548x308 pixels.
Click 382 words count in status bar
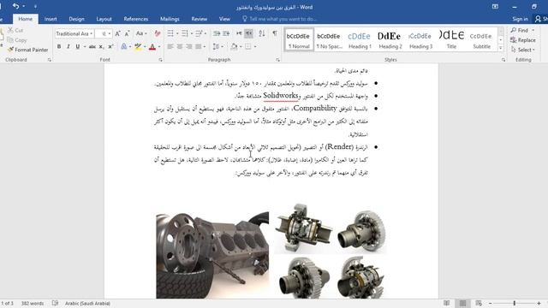pyautogui.click(x=33, y=303)
